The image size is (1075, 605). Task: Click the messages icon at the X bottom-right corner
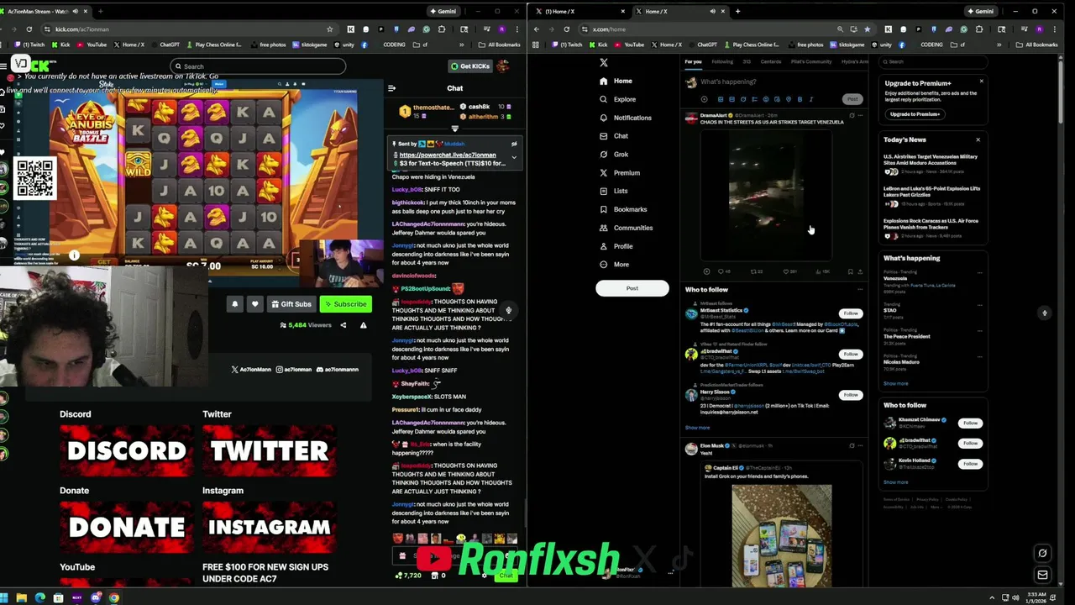[x=1042, y=575]
